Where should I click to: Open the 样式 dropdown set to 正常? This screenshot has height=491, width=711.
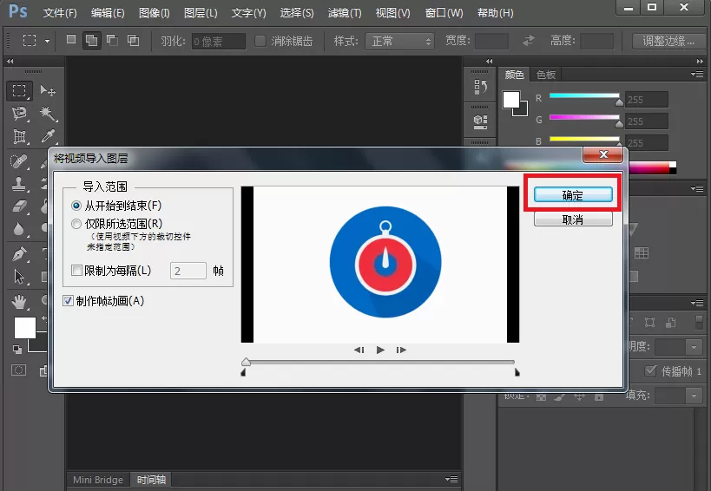pos(399,42)
